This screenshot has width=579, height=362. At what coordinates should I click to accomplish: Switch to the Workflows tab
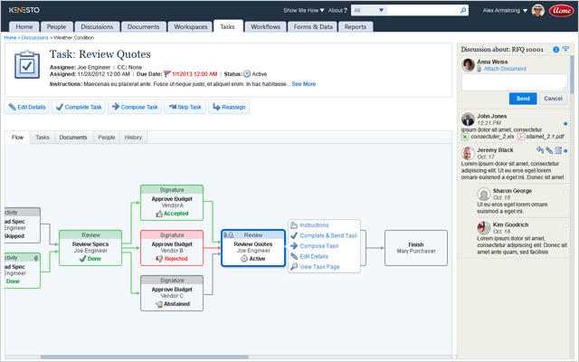coord(265,27)
